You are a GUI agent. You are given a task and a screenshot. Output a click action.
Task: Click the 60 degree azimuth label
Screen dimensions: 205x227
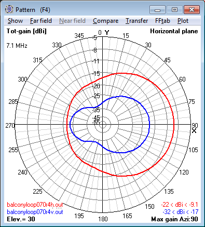coord(182,79)
